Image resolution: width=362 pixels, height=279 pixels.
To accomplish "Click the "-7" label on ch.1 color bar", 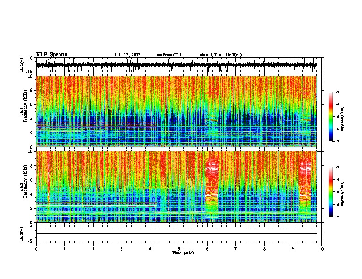I will tap(337, 141).
